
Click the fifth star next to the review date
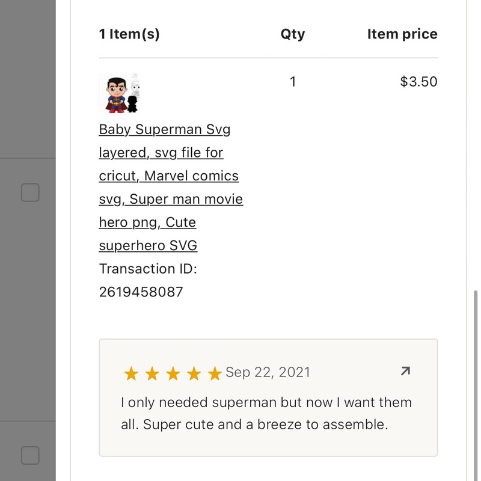215,374
